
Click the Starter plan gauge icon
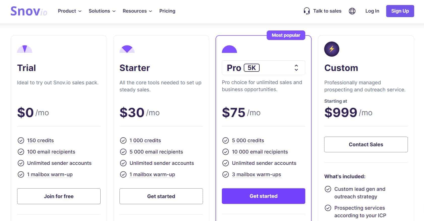(127, 49)
